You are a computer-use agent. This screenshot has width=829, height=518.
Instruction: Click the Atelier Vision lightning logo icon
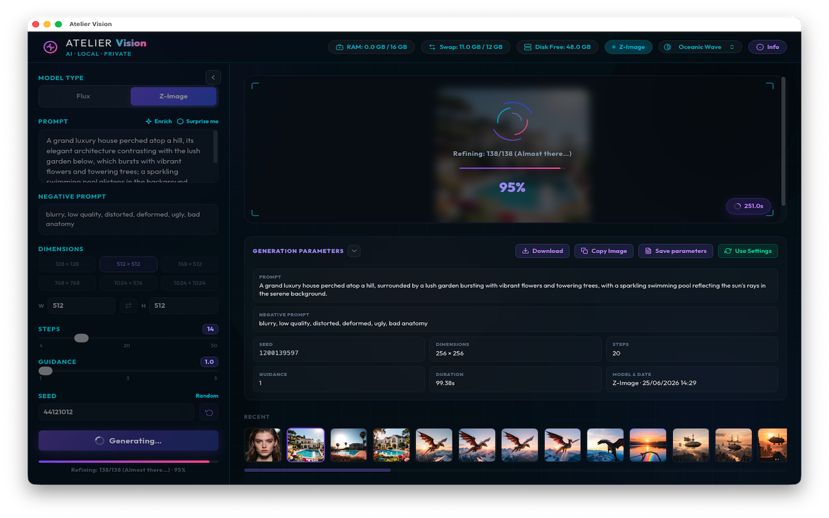point(50,47)
